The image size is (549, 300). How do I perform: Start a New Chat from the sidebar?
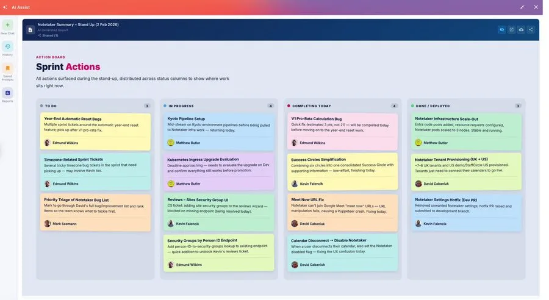(7, 25)
